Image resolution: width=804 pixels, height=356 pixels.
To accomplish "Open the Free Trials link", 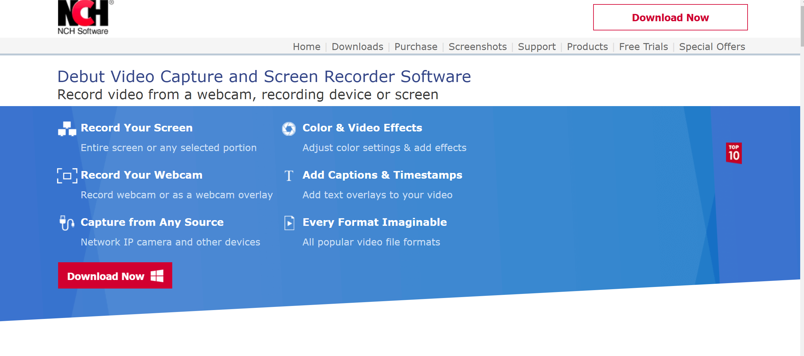I will click(643, 47).
